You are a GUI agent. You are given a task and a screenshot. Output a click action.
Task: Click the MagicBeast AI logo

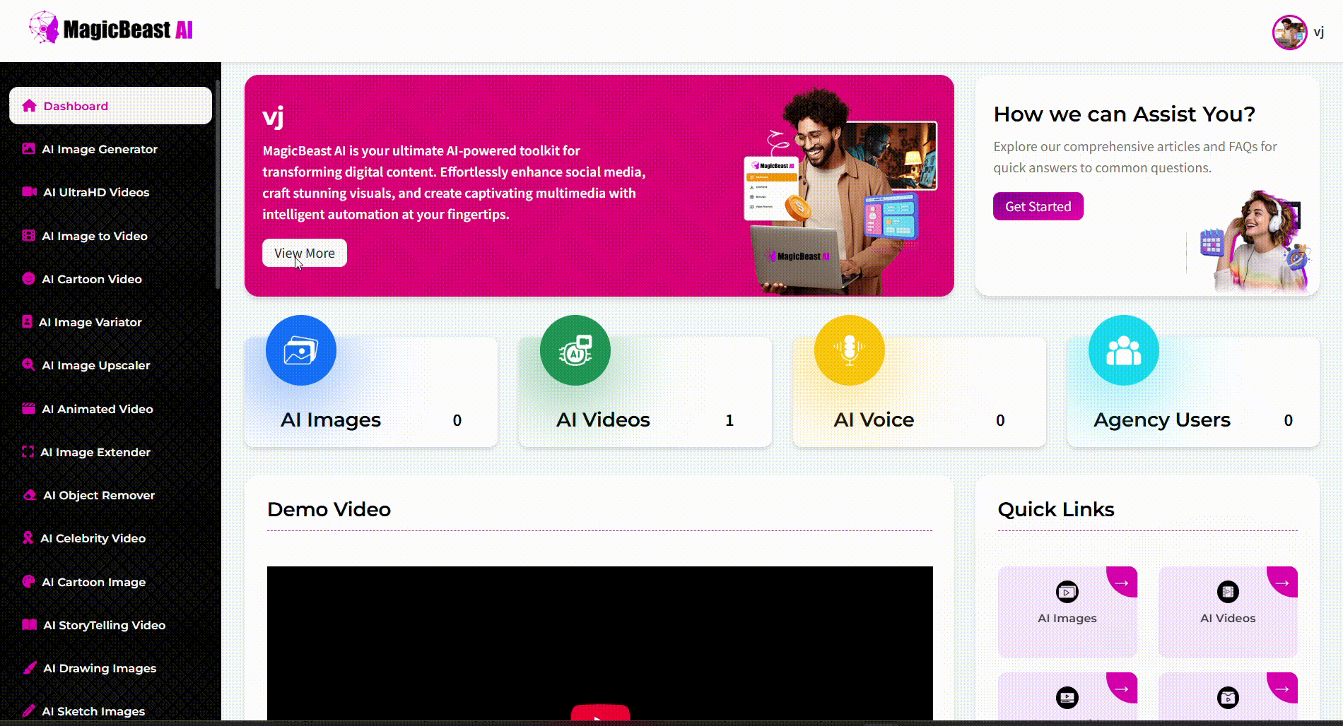coord(111,28)
